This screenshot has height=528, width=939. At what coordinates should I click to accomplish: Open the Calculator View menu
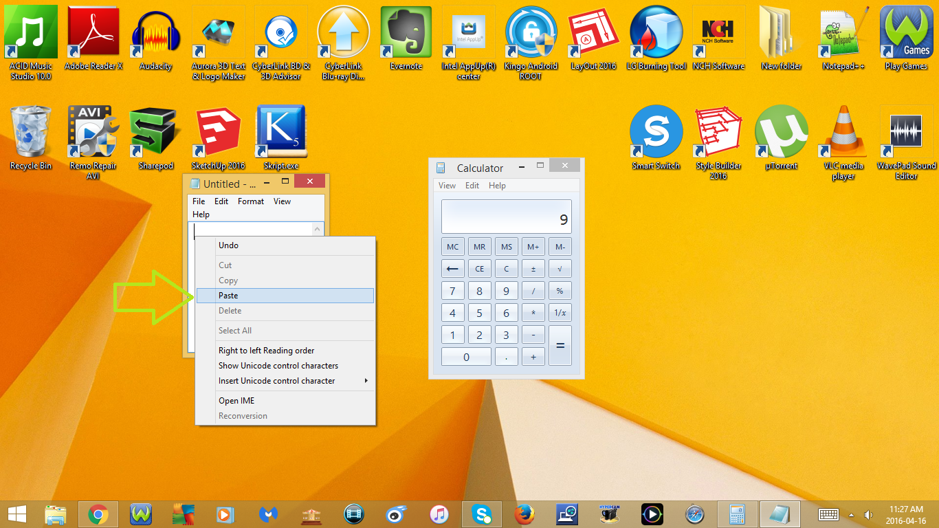[x=447, y=185]
